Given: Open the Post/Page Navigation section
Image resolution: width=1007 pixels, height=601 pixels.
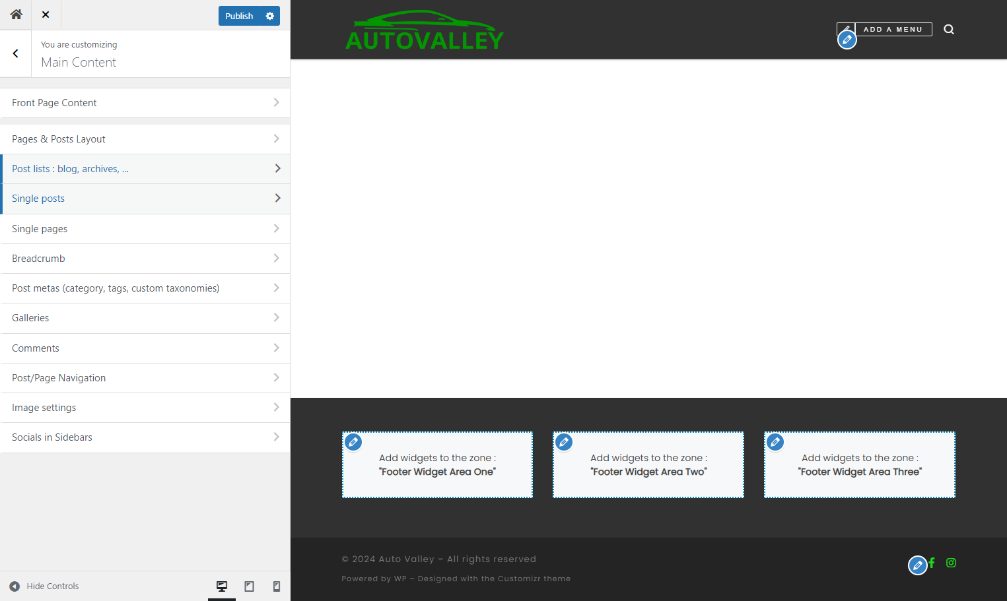Looking at the screenshot, I should pos(145,378).
